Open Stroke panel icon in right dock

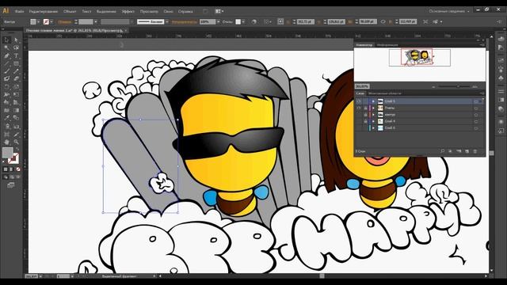(x=501, y=92)
